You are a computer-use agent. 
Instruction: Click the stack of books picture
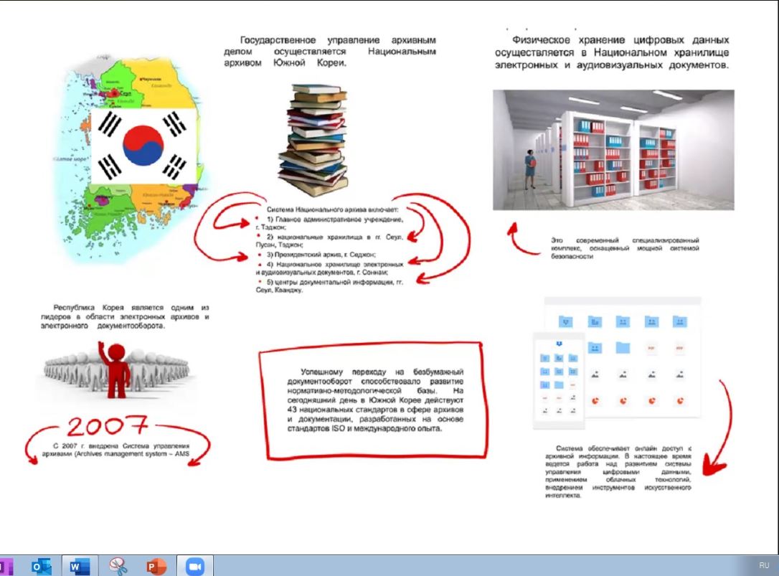click(314, 140)
